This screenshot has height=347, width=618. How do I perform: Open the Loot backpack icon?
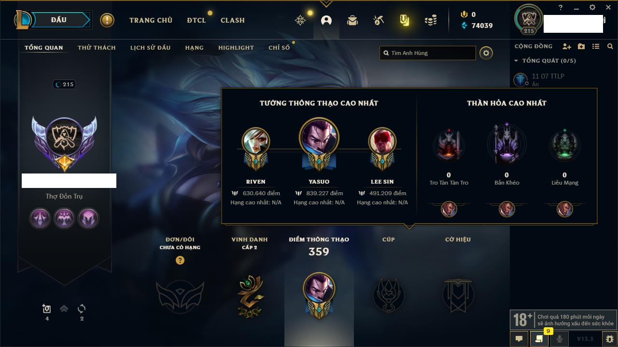pos(352,20)
